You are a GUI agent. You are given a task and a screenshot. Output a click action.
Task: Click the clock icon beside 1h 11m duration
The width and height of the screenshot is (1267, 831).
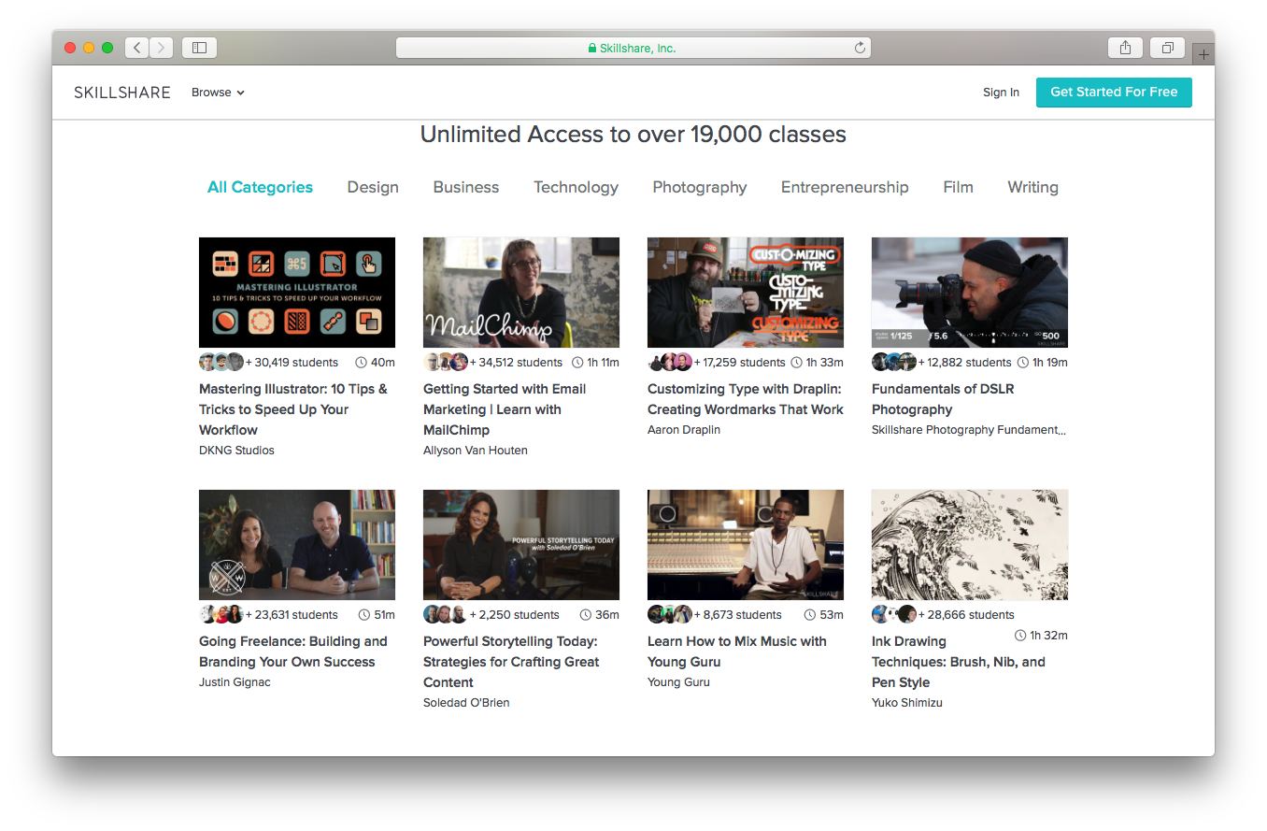point(577,363)
